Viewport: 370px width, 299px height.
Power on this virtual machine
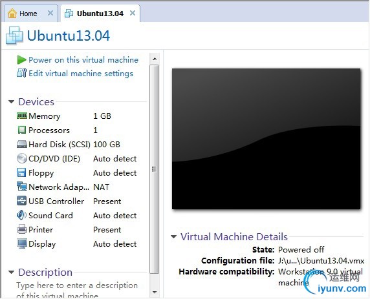pos(83,60)
